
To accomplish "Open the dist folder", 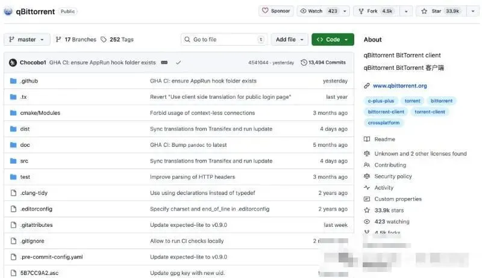I will tap(25, 129).
